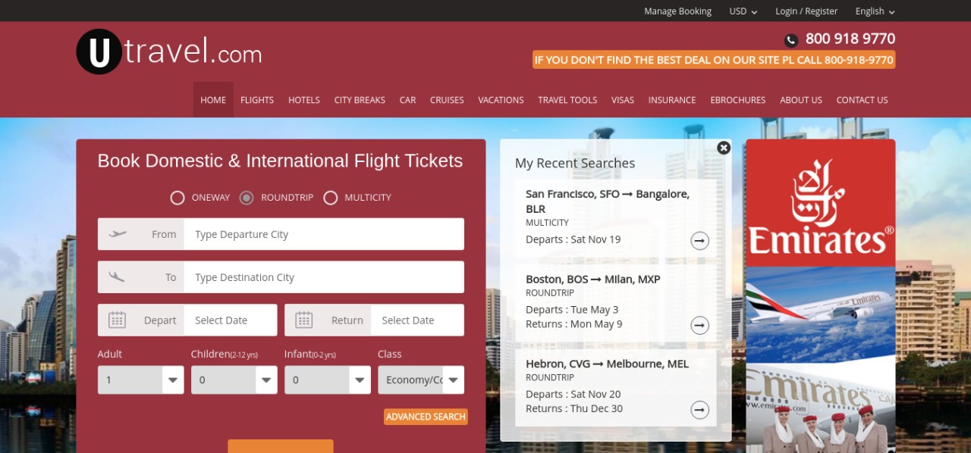Screen dimensions: 971x453
Task: Select the ROUNDTRIP radio button
Action: (247, 198)
